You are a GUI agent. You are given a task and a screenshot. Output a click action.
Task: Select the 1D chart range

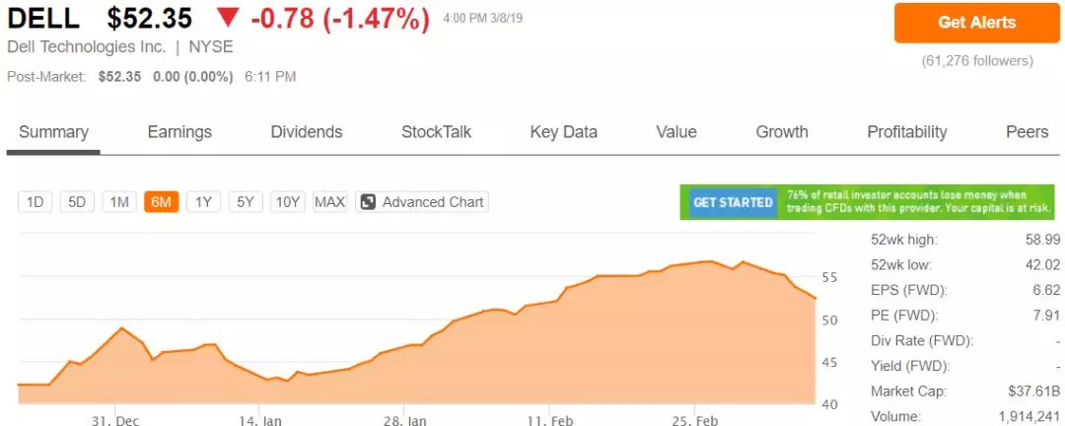pos(35,202)
